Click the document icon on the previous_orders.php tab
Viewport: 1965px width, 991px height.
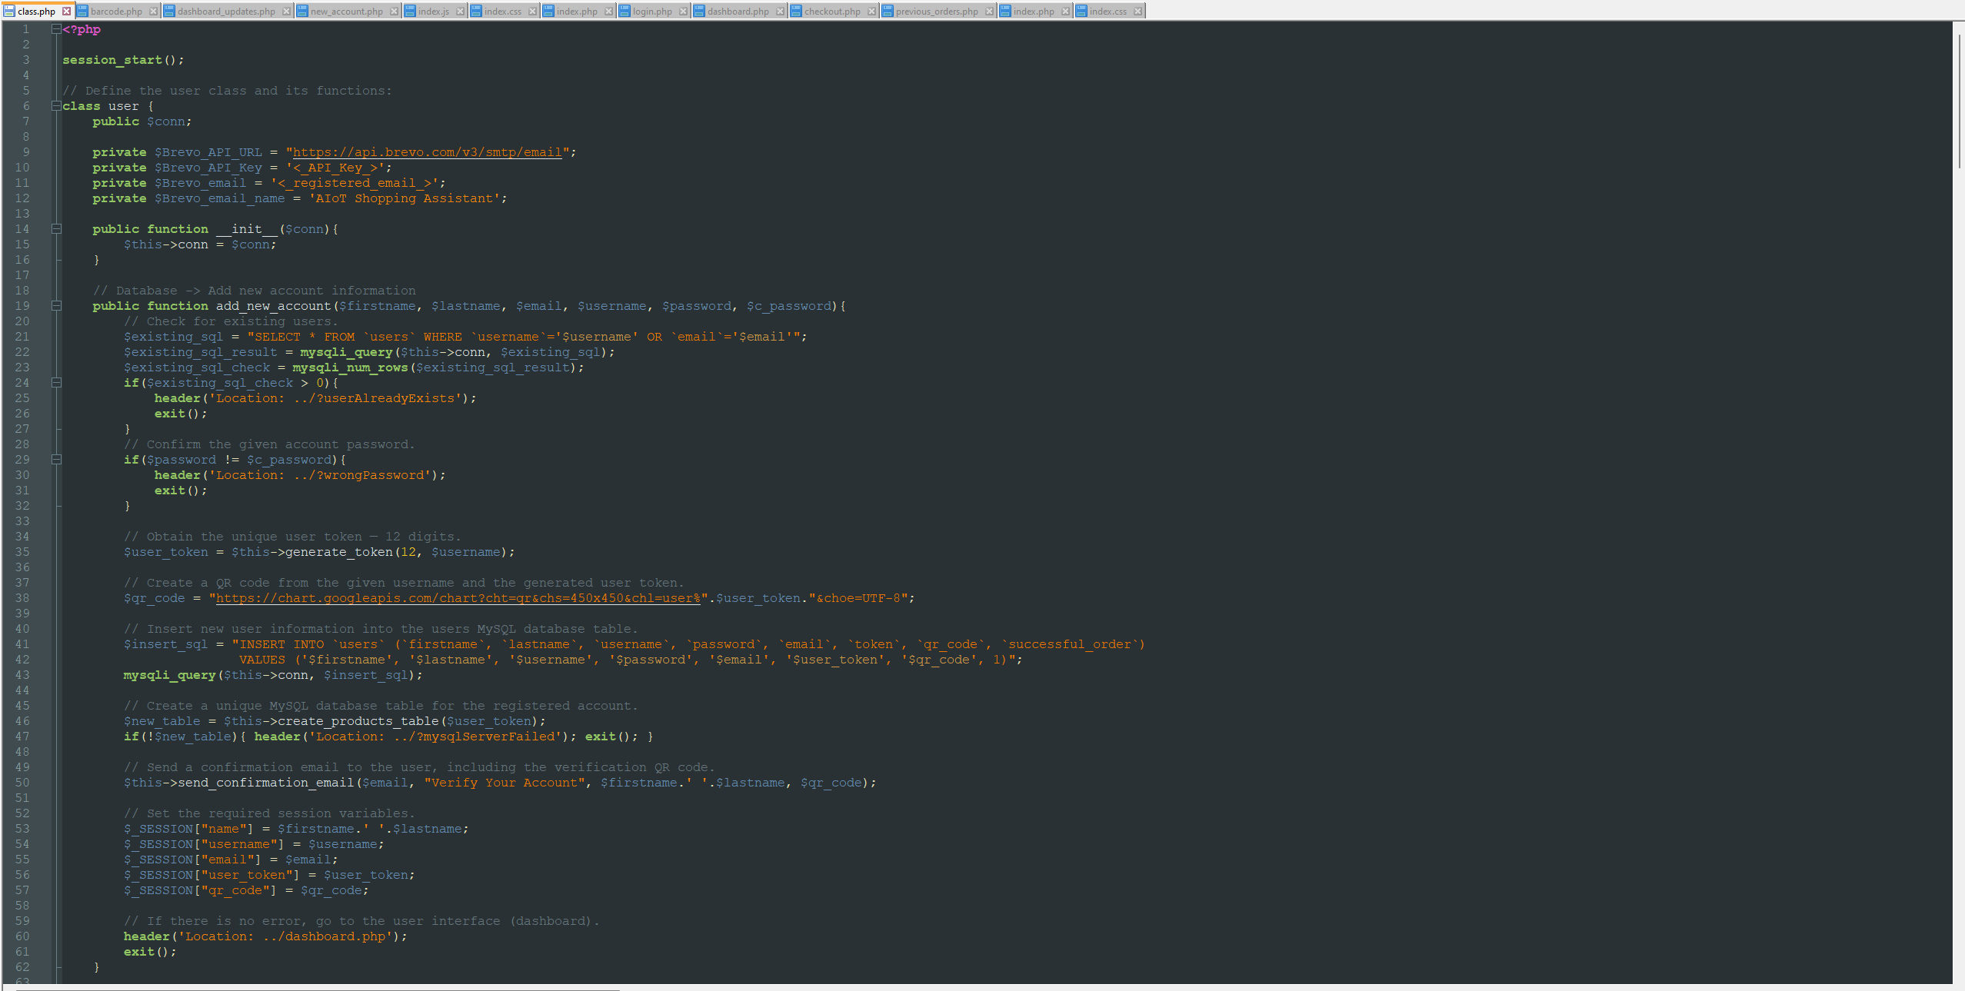click(888, 11)
